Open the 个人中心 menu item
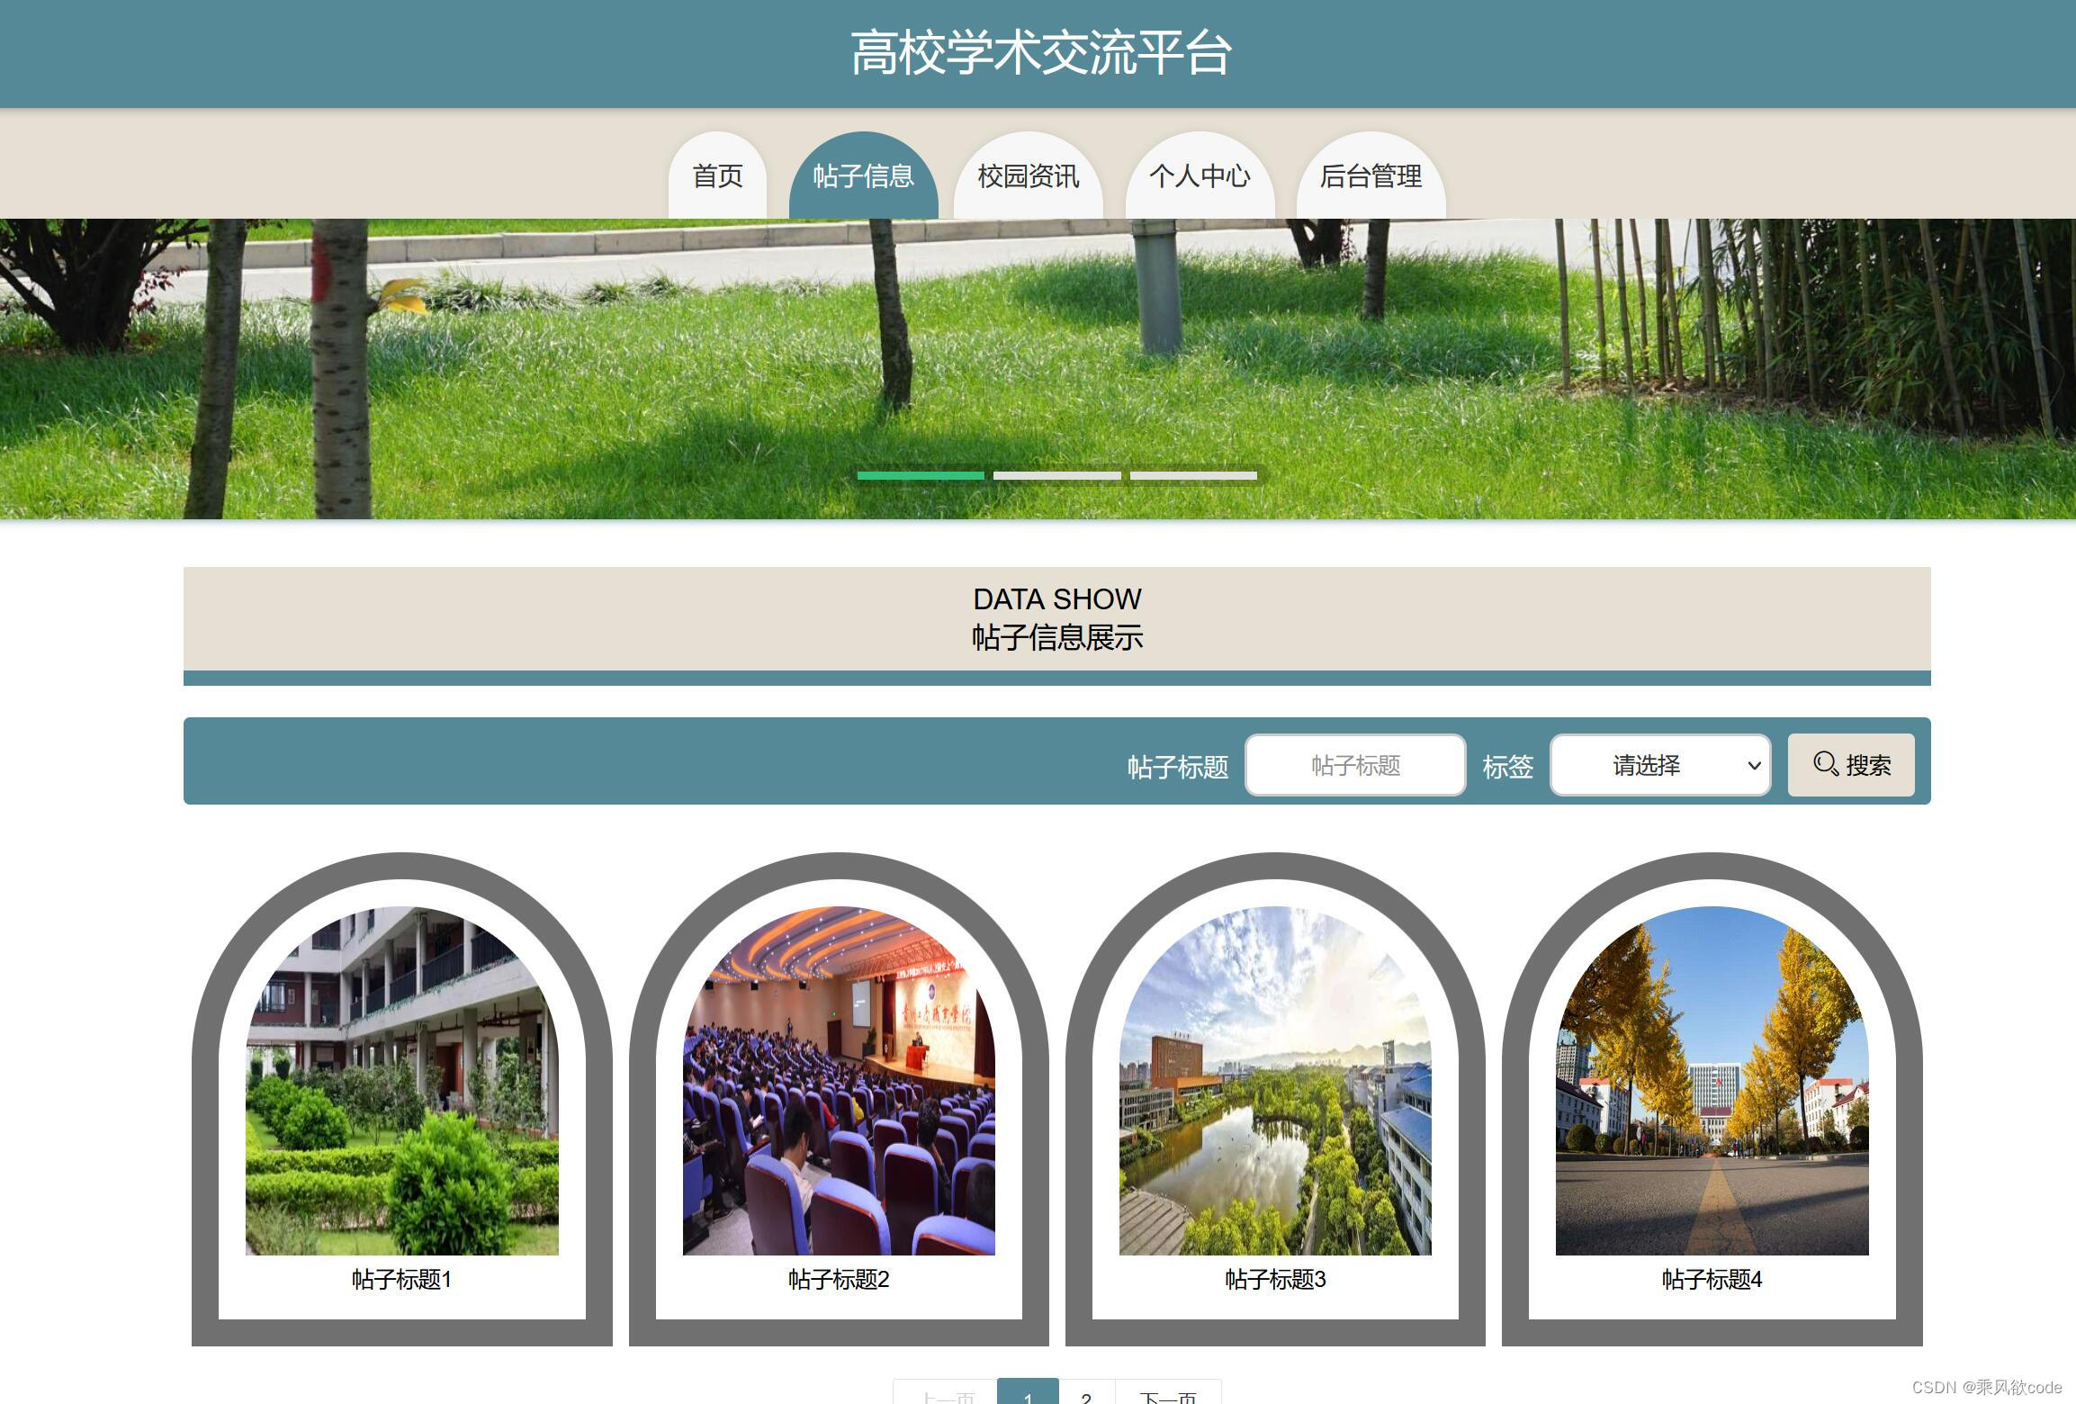This screenshot has width=2076, height=1404. (1200, 177)
